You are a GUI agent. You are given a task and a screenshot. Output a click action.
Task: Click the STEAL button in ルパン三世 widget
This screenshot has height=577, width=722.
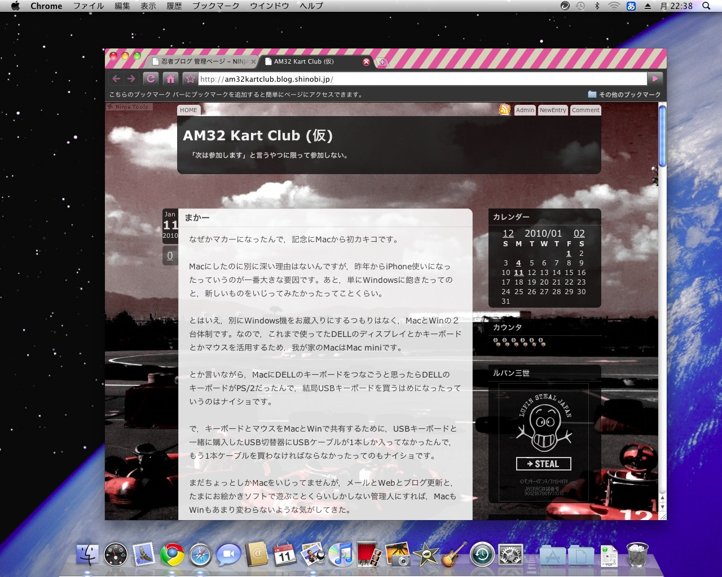point(544,464)
